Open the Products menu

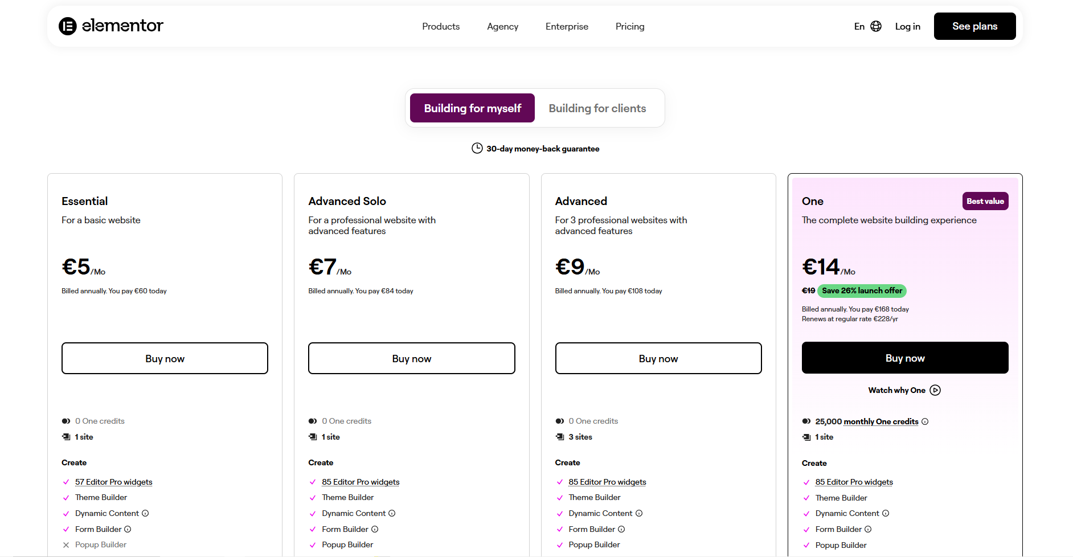click(441, 26)
